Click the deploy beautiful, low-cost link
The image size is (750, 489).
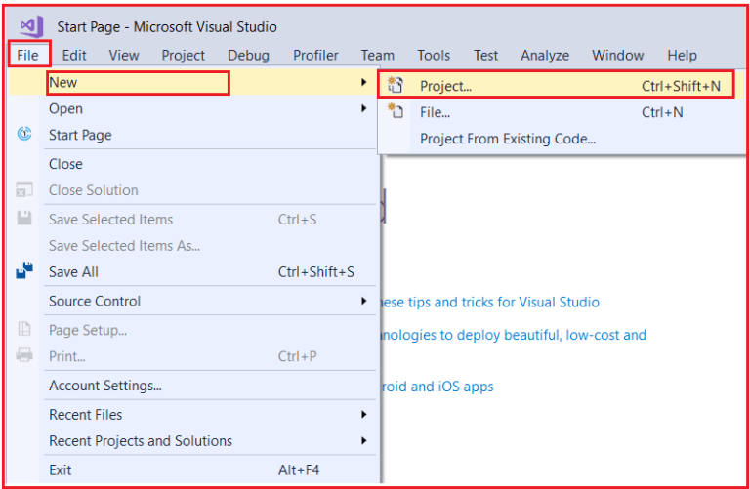tap(514, 335)
